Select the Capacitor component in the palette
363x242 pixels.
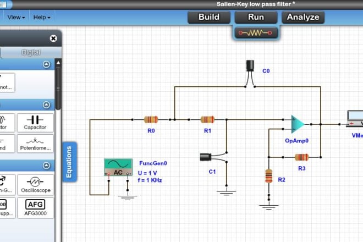35,123
